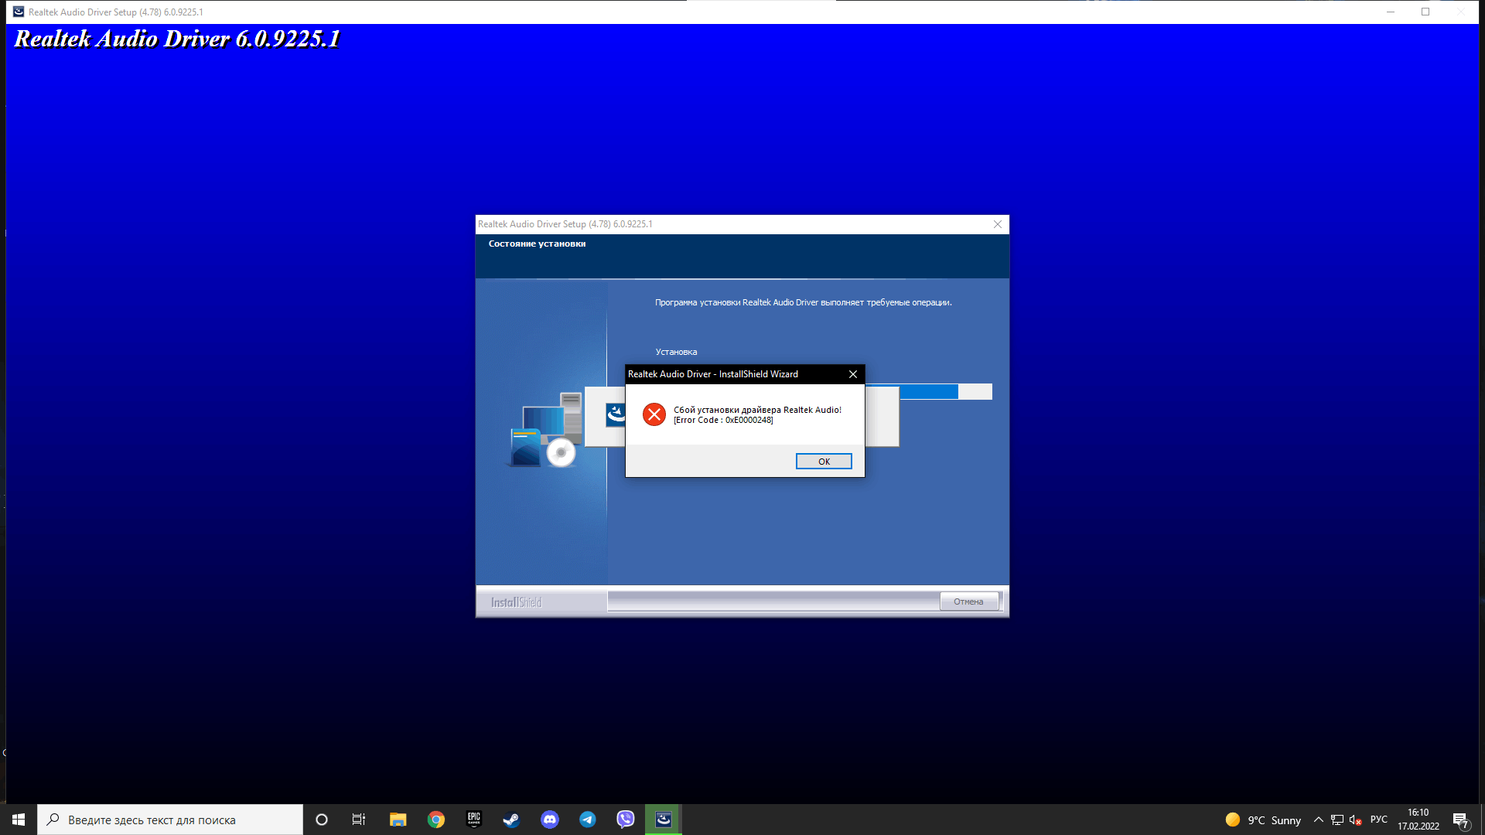Click the Error Code 0xE0000248 text
This screenshot has width=1485, height=835.
723,421
